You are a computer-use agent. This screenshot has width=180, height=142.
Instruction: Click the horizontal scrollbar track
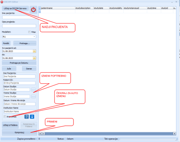pyautogui.click(x=109, y=134)
